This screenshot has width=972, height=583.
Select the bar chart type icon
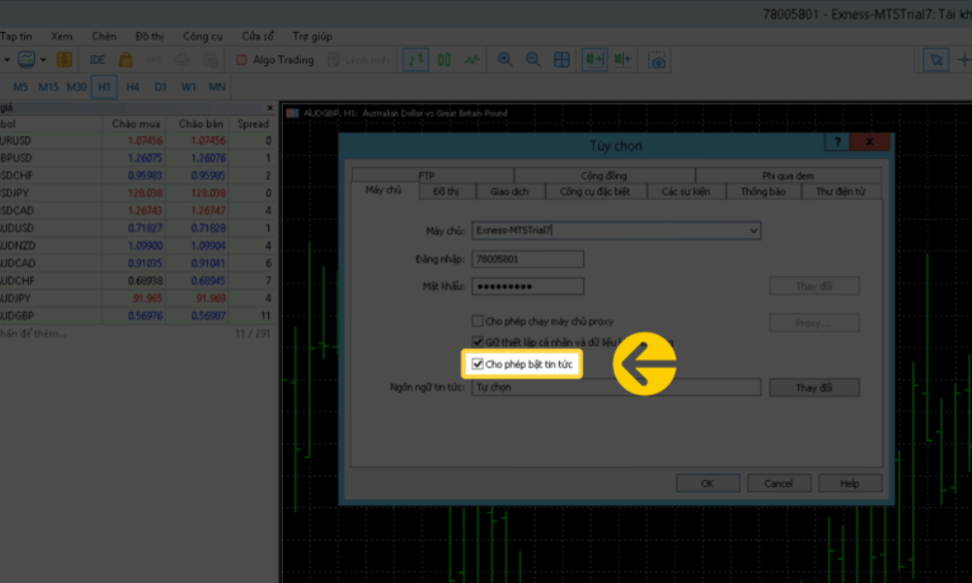pos(415,60)
